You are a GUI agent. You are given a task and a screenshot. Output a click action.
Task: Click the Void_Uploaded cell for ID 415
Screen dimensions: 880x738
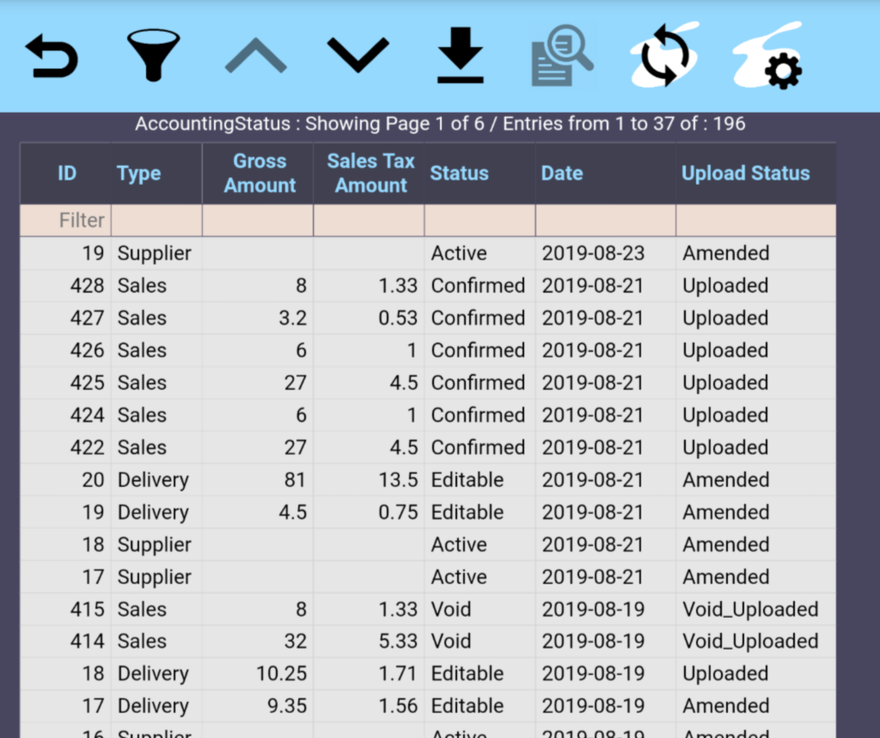(750, 610)
